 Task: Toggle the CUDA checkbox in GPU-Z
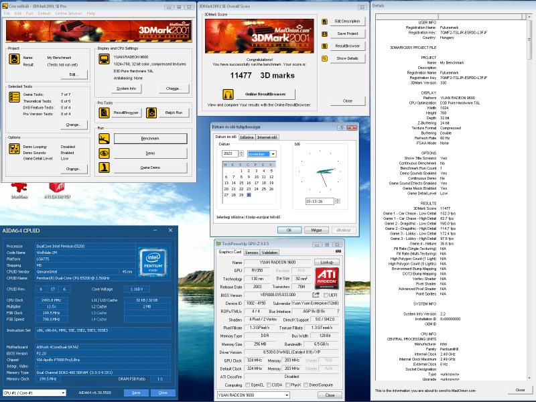click(269, 385)
